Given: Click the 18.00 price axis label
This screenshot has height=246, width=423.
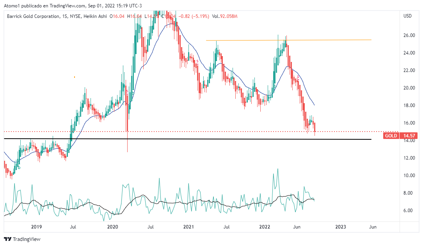Looking at the screenshot, I should coord(409,105).
